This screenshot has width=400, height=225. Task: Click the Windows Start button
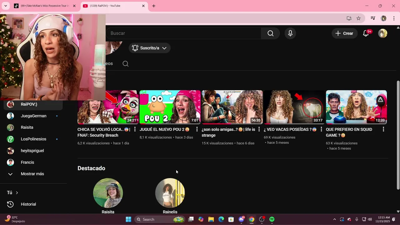pyautogui.click(x=128, y=219)
